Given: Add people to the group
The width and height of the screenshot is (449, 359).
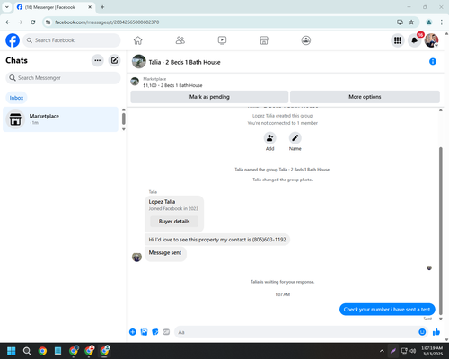Looking at the screenshot, I should (269, 138).
